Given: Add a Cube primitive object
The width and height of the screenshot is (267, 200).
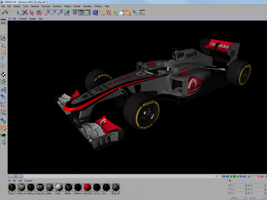Looking at the screenshot, I should point(95,12).
